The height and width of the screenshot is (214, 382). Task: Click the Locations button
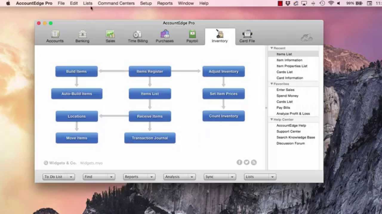tap(77, 116)
